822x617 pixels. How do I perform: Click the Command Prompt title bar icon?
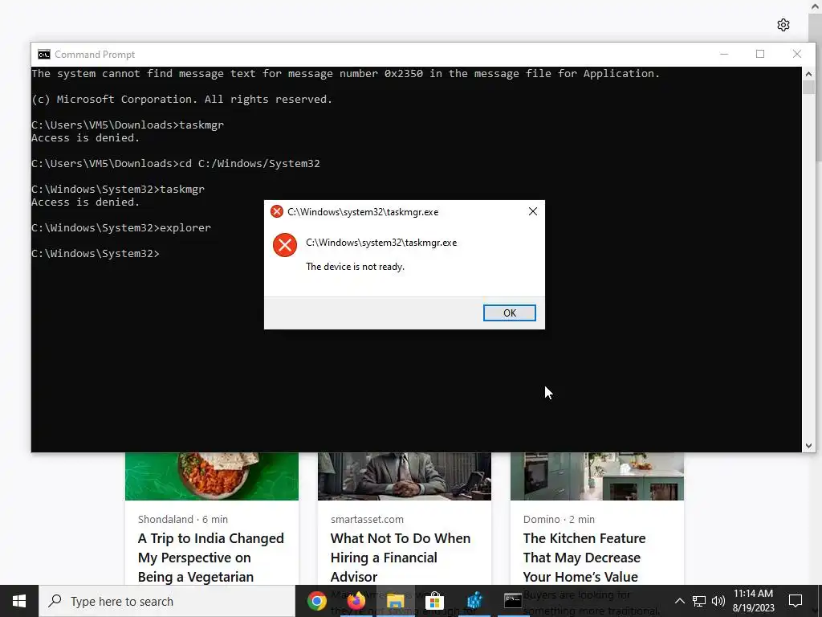(44, 55)
